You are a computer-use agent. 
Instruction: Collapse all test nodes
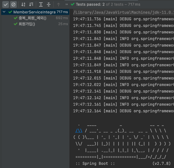[x=49, y=5]
